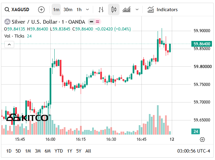This screenshot has width=215, height=160.
Task: Click the 16:30 time axis label
Action: point(111,139)
